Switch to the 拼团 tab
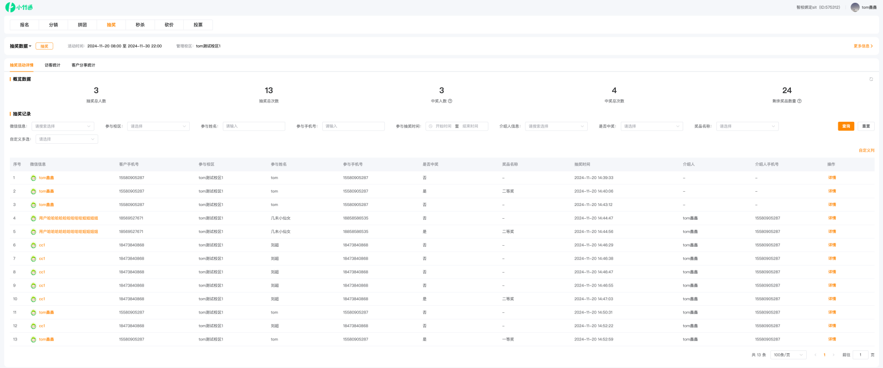883x368 pixels. click(82, 25)
